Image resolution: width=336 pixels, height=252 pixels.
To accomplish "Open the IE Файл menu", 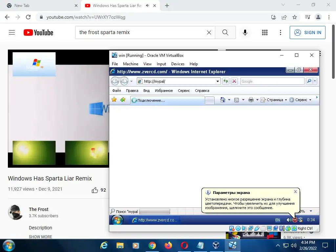I will 116,91.
